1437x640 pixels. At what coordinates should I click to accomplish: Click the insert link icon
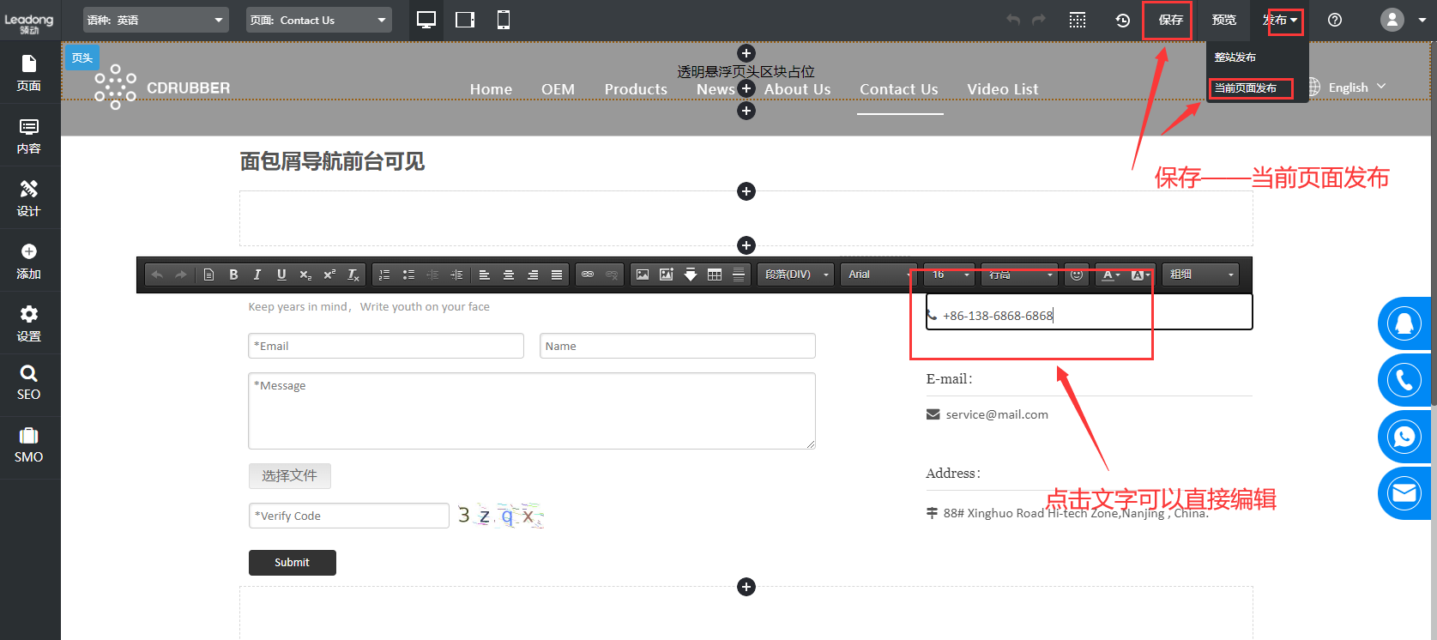[588, 275]
